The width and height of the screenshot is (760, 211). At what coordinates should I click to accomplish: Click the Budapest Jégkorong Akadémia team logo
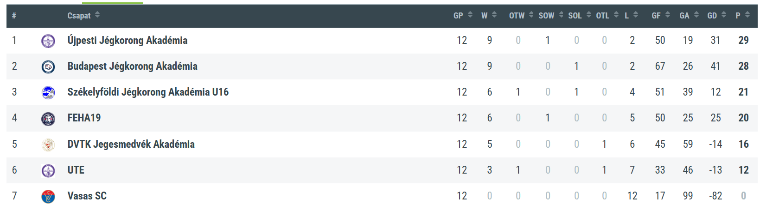[48, 67]
